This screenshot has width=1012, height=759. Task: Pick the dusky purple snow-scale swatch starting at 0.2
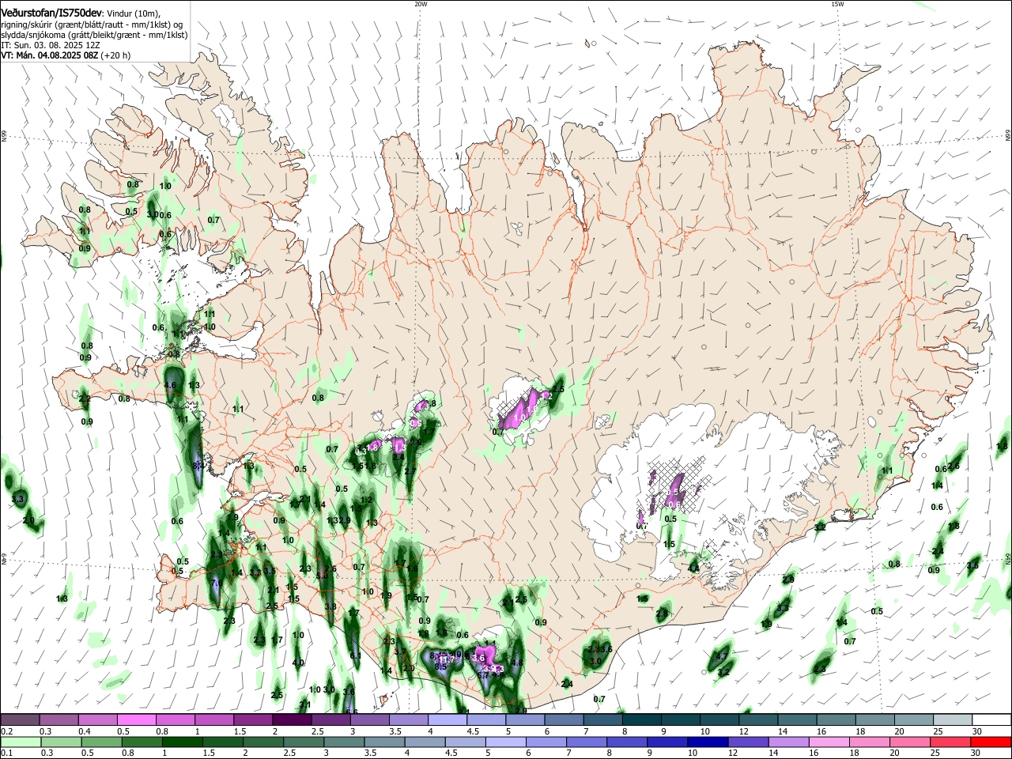pyautogui.click(x=20, y=720)
